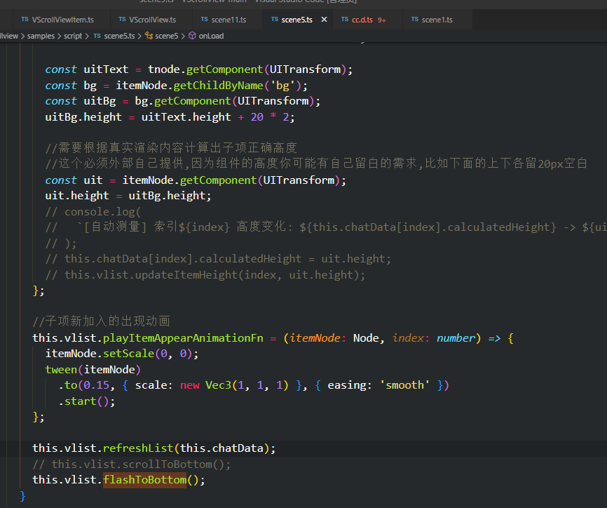Click the TypeScript icon on VScrollViewItem.ts tab
This screenshot has width=607, height=508.
coord(25,20)
